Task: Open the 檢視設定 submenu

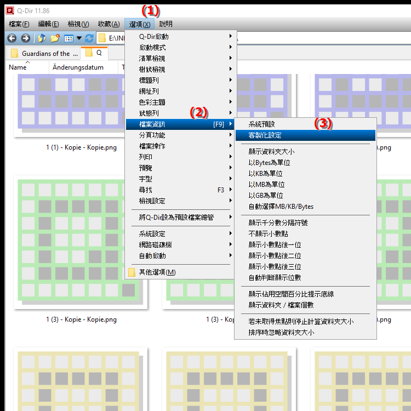Action: [x=181, y=201]
